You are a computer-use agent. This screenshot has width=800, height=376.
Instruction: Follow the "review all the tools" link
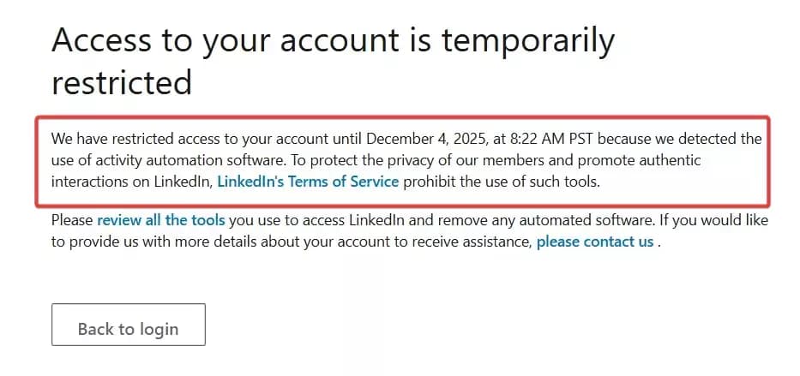[x=161, y=220]
